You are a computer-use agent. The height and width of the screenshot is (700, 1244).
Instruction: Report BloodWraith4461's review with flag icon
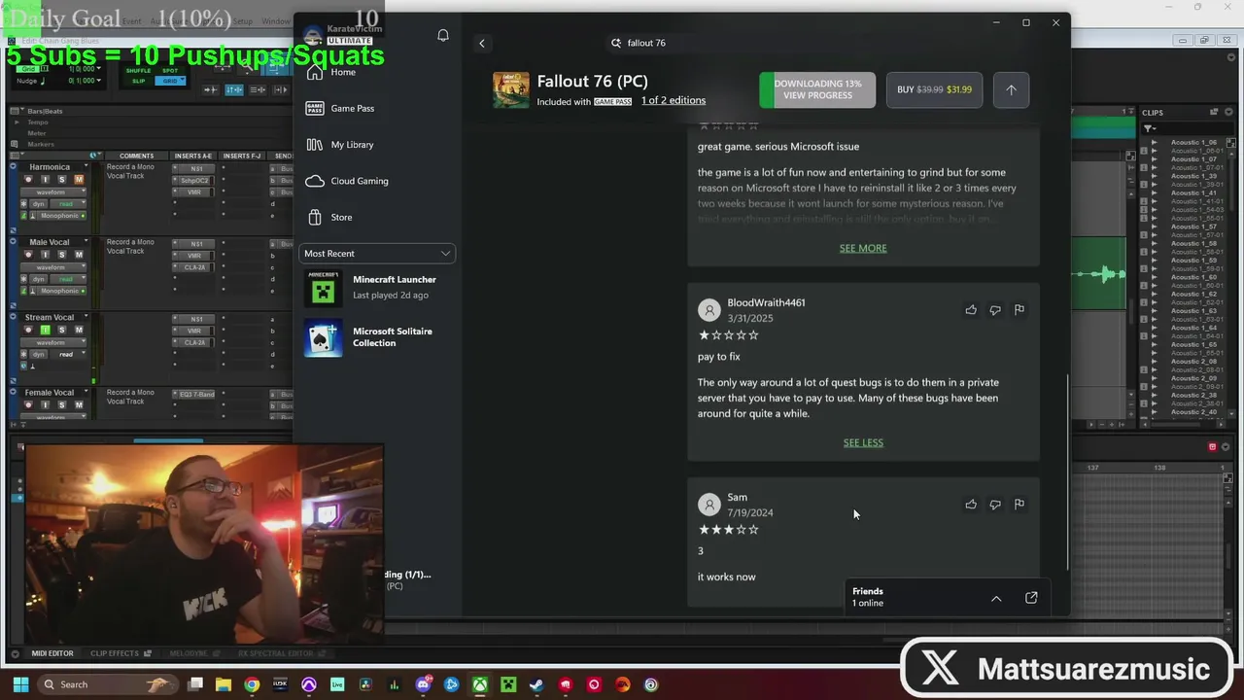point(1019,310)
